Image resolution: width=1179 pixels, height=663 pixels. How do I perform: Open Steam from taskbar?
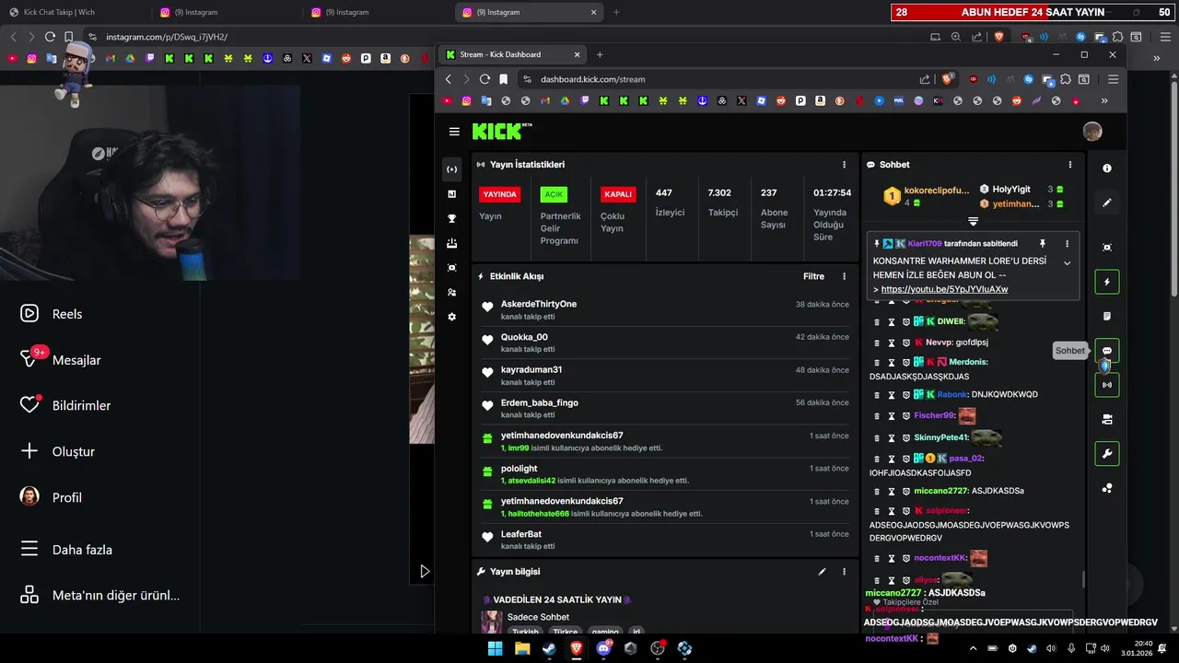coord(549,648)
